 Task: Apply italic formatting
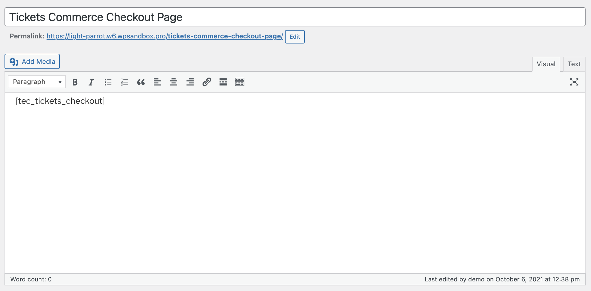click(91, 82)
